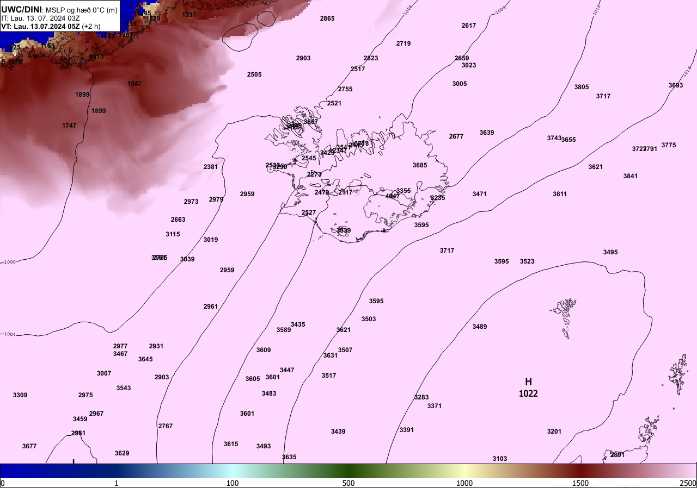Image resolution: width=697 pixels, height=488 pixels.
Task: Click the height value 3489
Action: pos(480,327)
